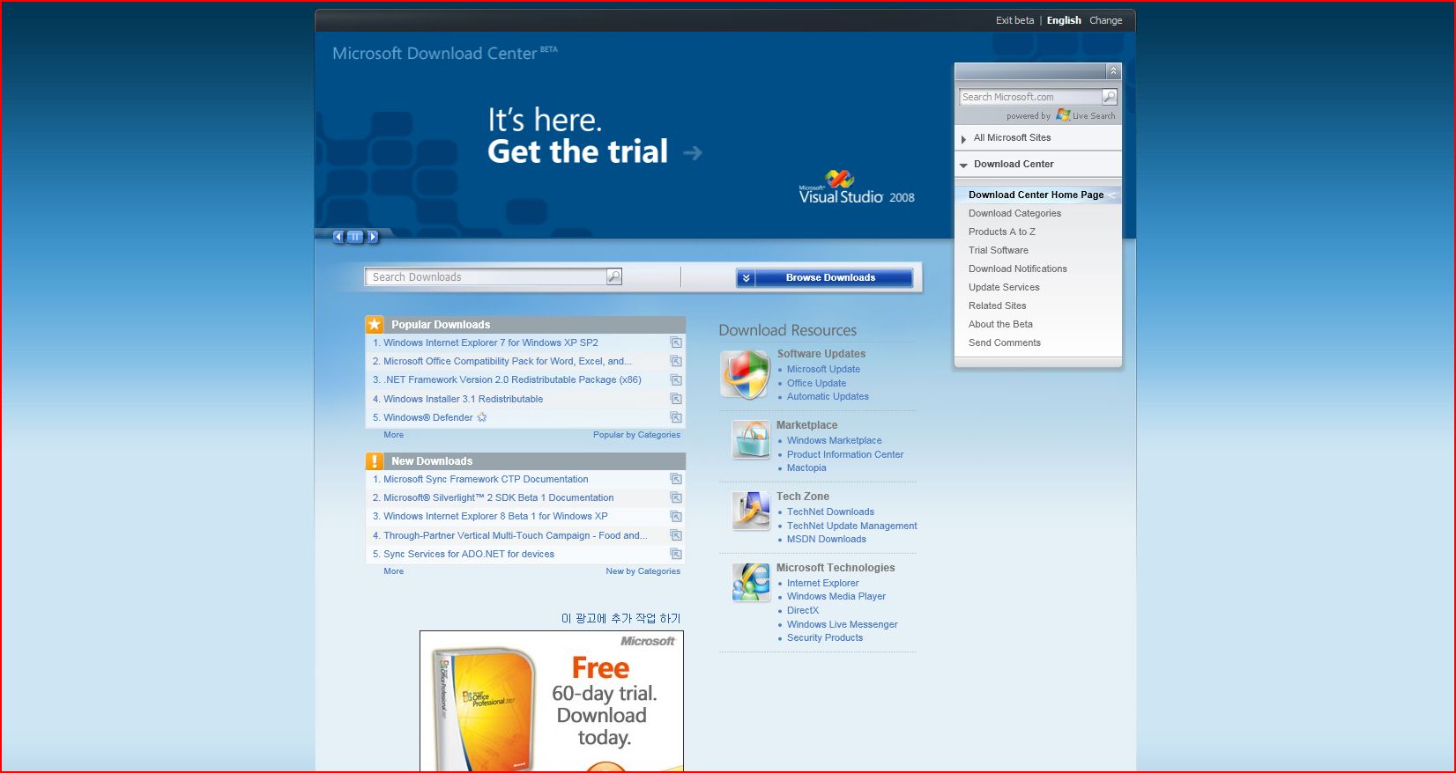This screenshot has height=773, width=1456.
Task: Click the Search Downloads magnifier icon
Action: [x=614, y=276]
